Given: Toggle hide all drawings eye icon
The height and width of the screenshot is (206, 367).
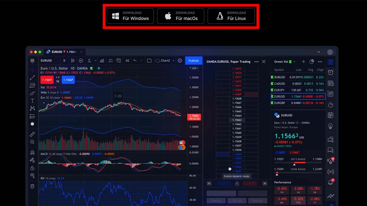Looking at the screenshot, I should tap(32, 175).
